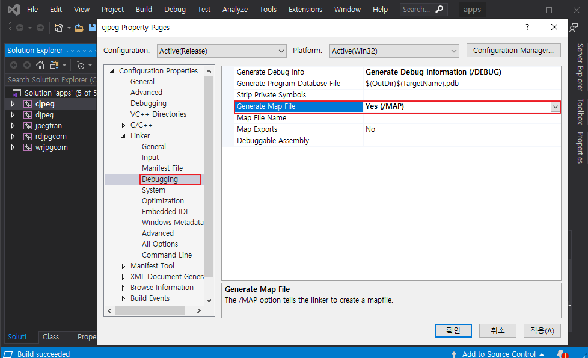Screen dimensions: 588x358
Task: Open the Project menu
Action: [112, 10]
